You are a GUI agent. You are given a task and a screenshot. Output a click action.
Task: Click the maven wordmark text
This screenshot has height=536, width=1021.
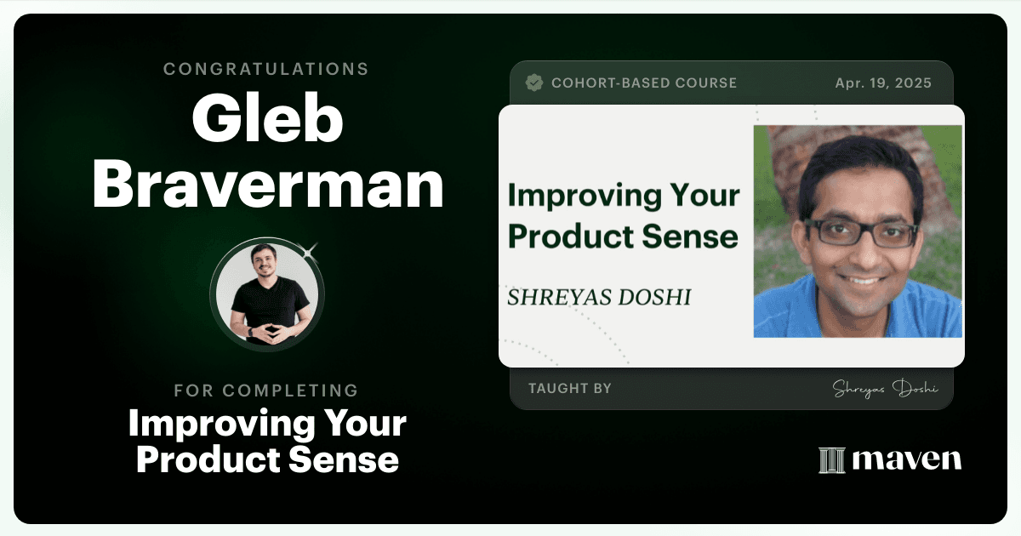coord(907,460)
